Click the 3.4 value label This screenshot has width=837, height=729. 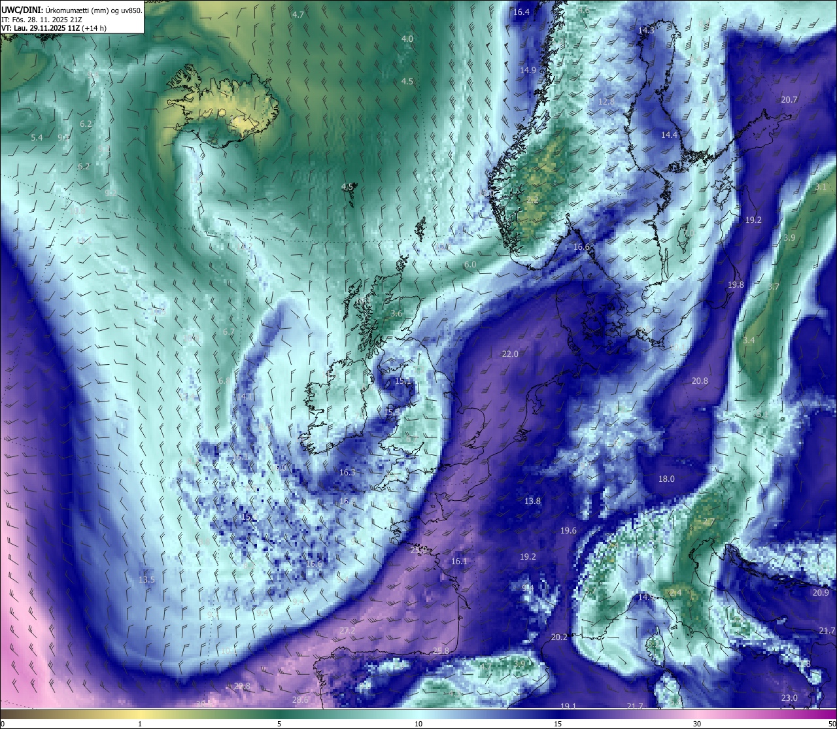[749, 340]
